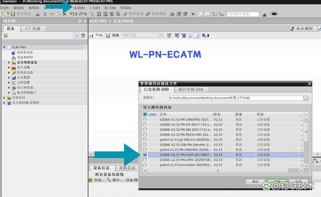Click the Compile icon in toolbar
Image resolution: width=321 pixels, height=197 pixels.
92,14
